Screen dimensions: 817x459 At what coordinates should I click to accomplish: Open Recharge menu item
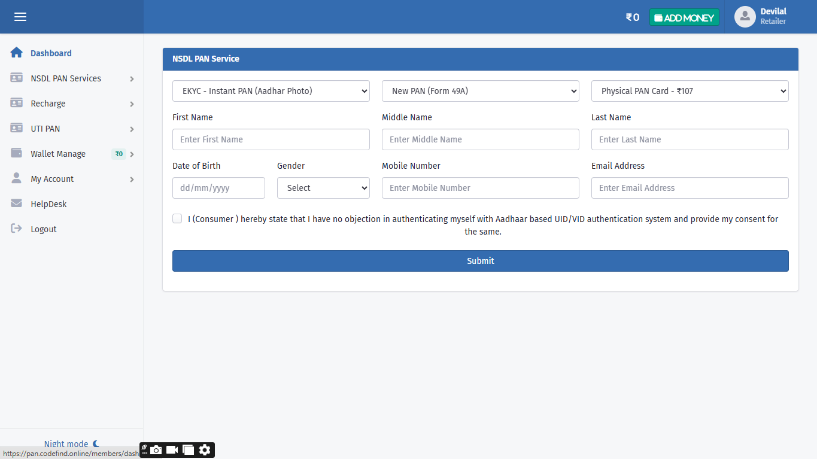pyautogui.click(x=48, y=104)
